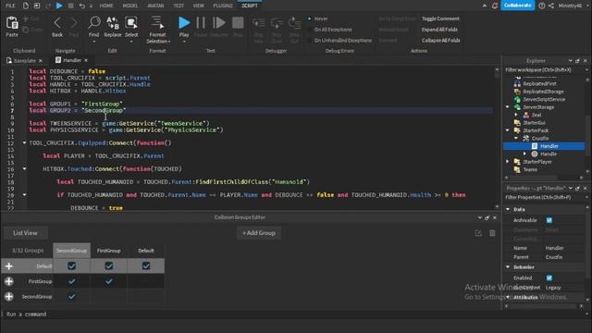This screenshot has height=333, width=592.
Task: Open the HOME ribbon tab
Action: pyautogui.click(x=106, y=6)
